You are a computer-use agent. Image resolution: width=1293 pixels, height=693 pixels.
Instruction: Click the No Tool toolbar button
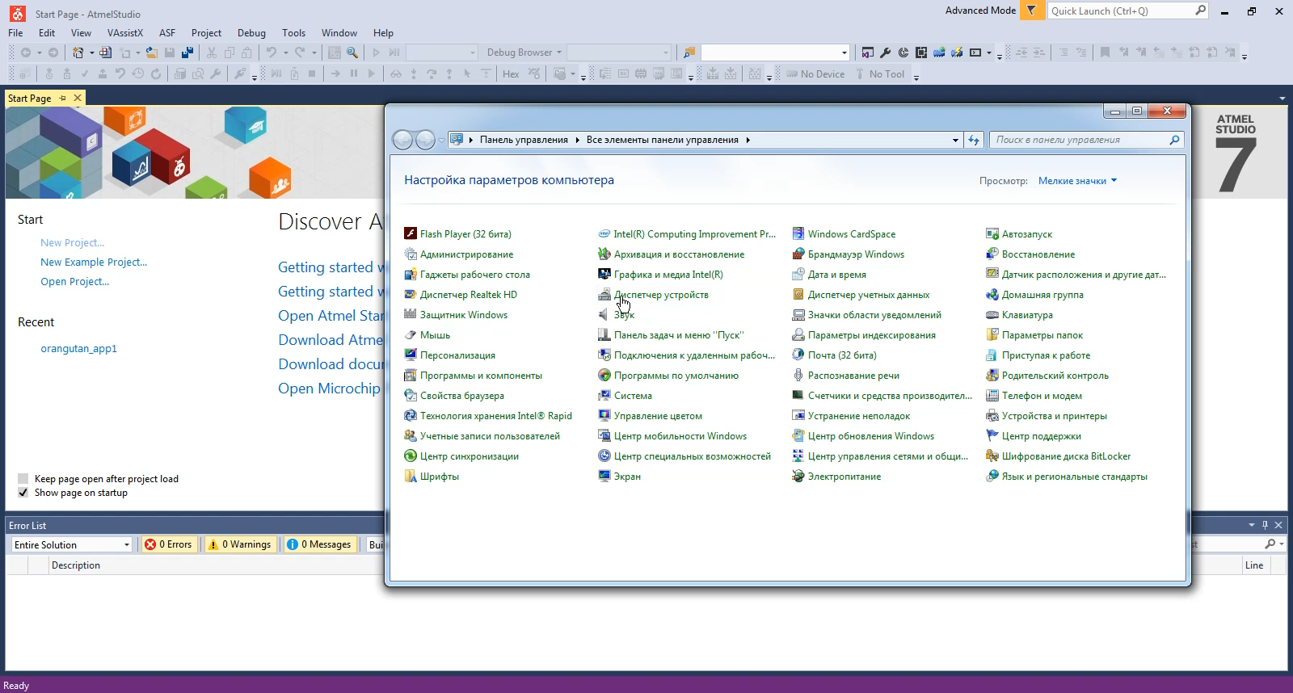(x=879, y=73)
